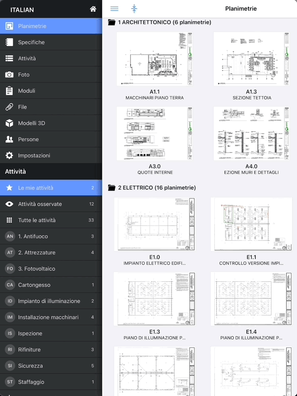Open Persone via the people icon

coord(9,139)
